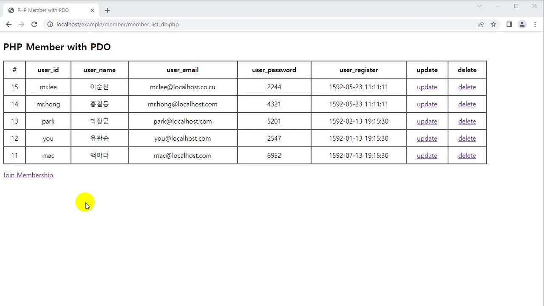Open a new tab with plus button
544x306 pixels.
pos(108,10)
